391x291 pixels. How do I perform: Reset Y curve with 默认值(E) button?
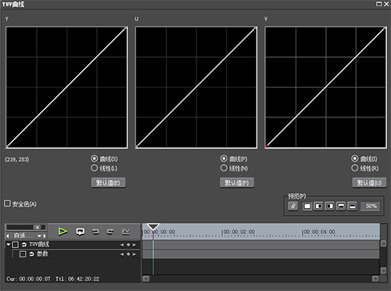[109, 183]
